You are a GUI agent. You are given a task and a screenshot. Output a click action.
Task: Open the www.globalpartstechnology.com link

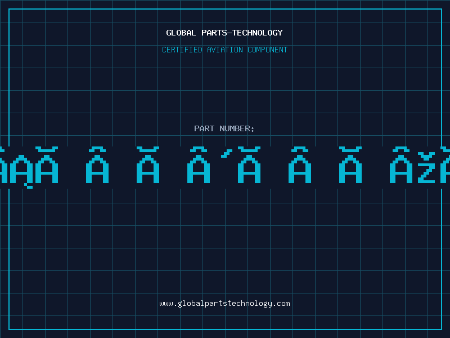[224, 304]
